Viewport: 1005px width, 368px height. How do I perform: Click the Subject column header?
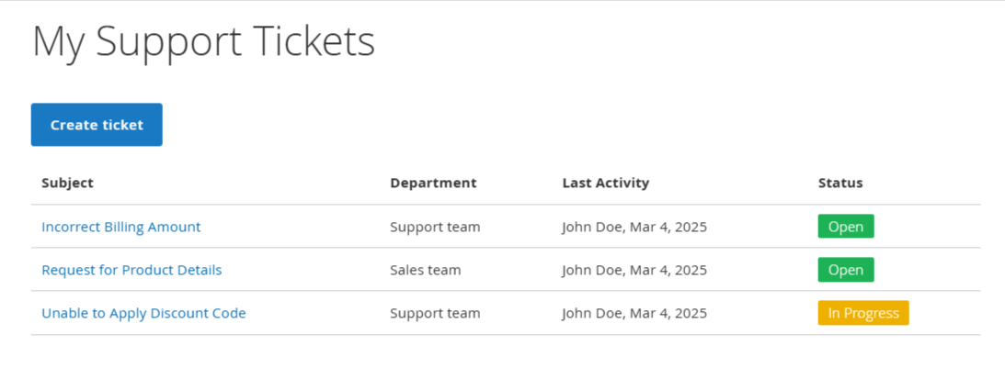coord(67,183)
